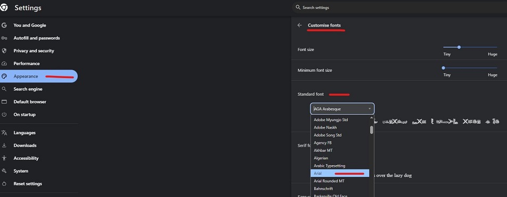Choose Arabic Typesetting from font list

pyautogui.click(x=340, y=166)
